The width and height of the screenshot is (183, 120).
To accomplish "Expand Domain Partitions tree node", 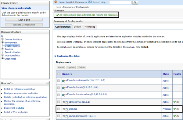I will click(x=2, y=39).
